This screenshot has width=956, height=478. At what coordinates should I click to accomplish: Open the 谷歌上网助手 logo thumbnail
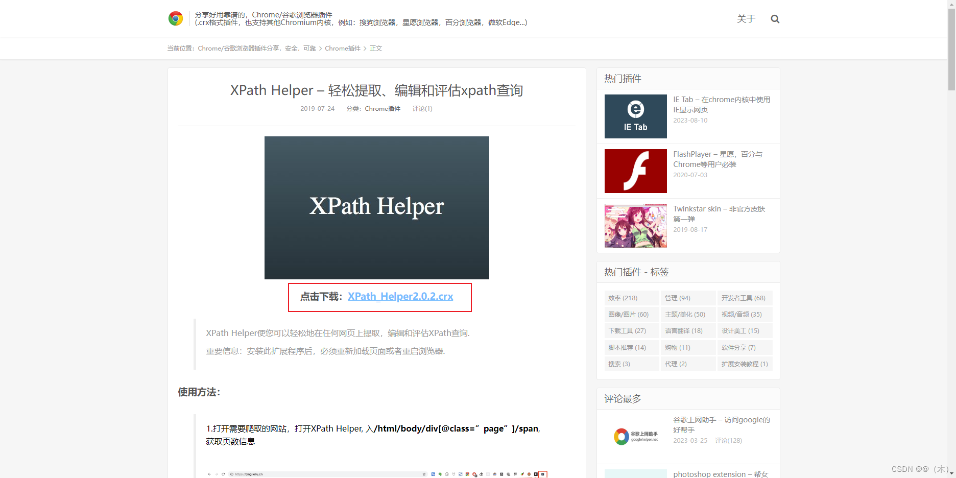636,437
